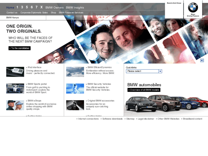208x156 pixels.
Task: Click the 'Please select' combo box
Action: coord(144,71)
